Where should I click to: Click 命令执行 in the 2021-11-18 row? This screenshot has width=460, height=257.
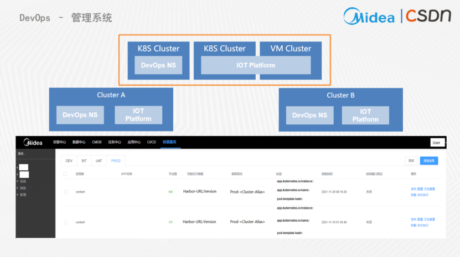point(423,225)
